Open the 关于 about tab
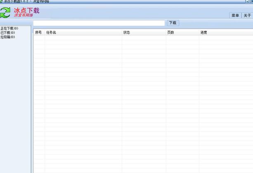 point(247,16)
